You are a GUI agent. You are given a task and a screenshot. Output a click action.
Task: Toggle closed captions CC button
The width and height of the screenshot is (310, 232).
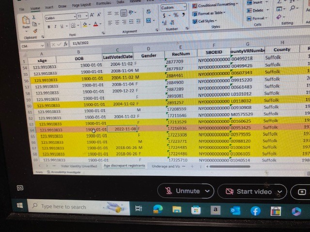(20, 188)
